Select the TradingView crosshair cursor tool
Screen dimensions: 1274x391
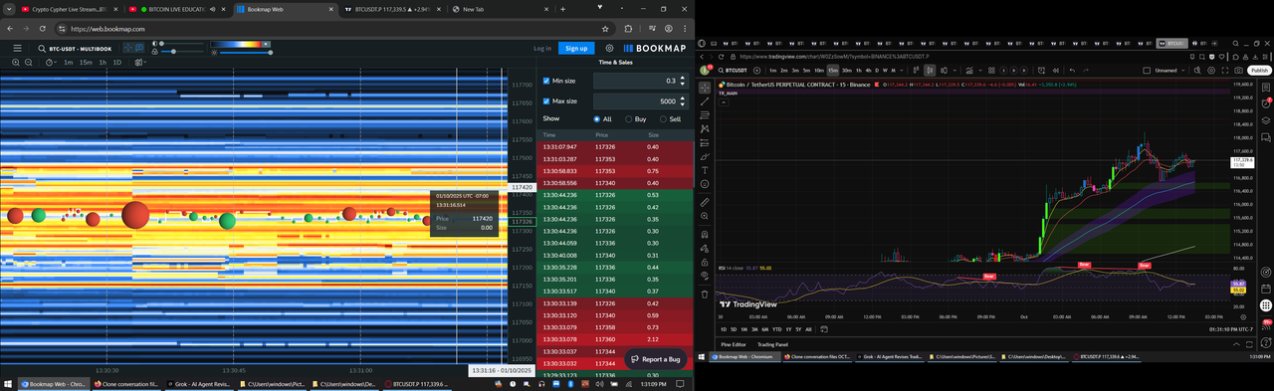[705, 88]
